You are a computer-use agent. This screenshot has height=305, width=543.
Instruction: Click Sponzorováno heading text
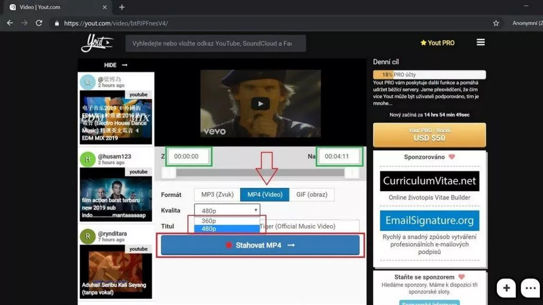424,157
